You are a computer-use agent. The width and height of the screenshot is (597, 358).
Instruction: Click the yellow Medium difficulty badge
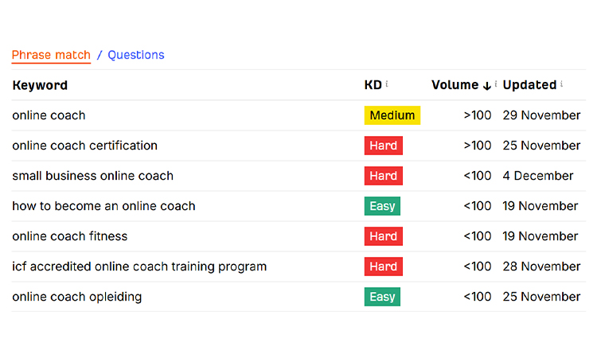pyautogui.click(x=392, y=115)
